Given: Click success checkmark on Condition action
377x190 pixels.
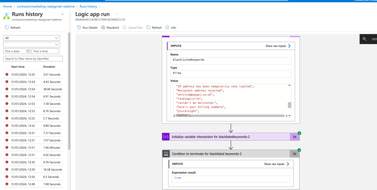Looking at the screenshot, I should pyautogui.click(x=299, y=150).
